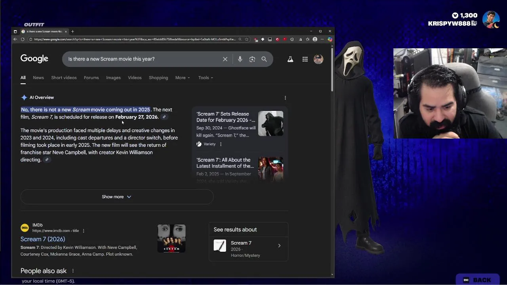
Task: Expand the More search filters dropdown
Action: coord(183,78)
